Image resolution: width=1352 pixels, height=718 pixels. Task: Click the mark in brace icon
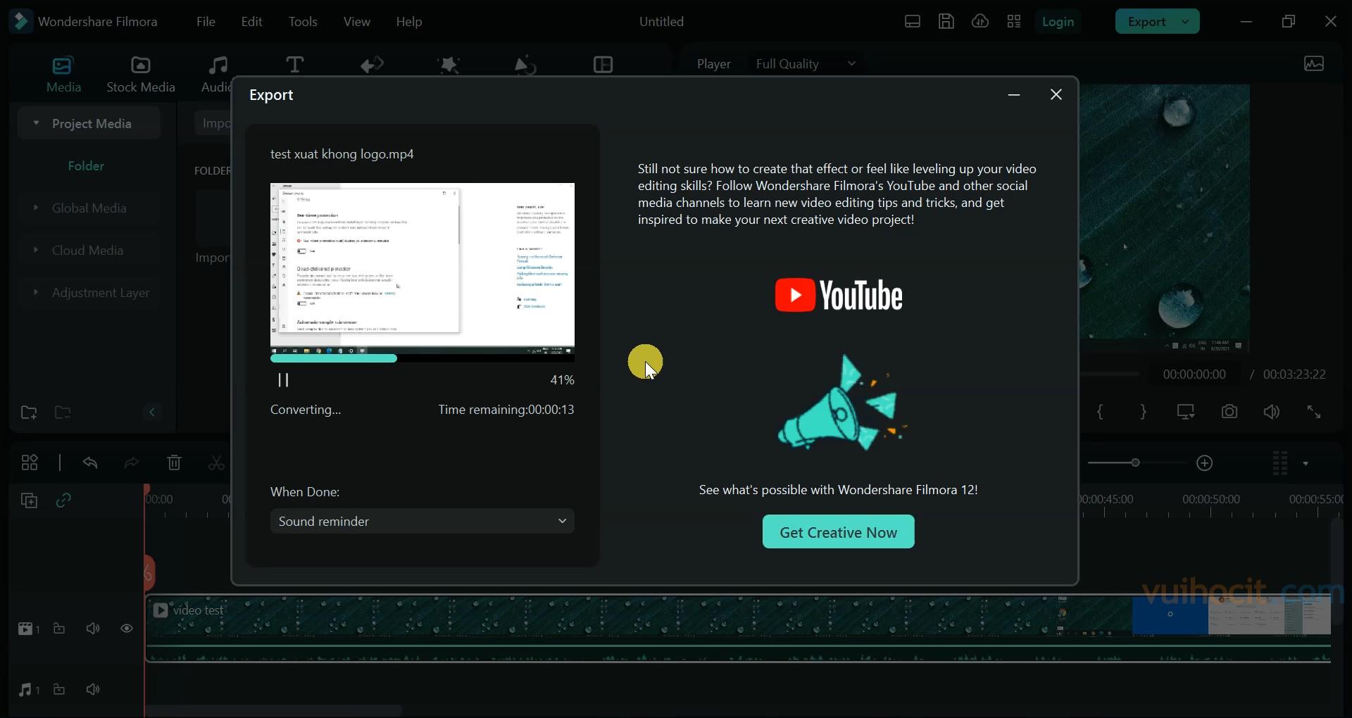pos(1101,412)
